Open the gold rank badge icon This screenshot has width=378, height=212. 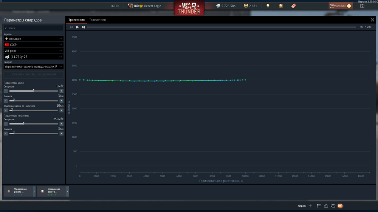pos(280,6)
